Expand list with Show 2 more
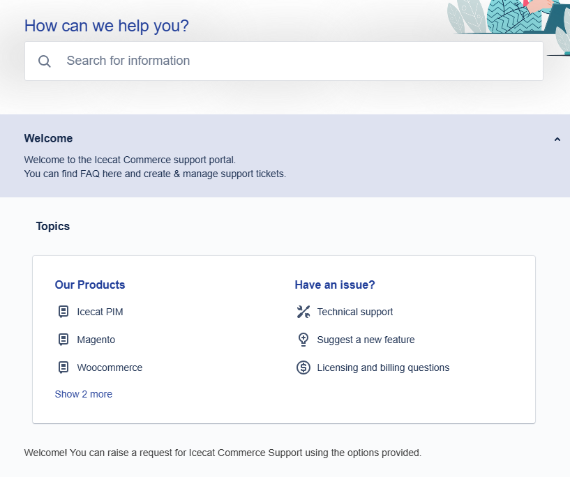The height and width of the screenshot is (477, 570). (83, 394)
